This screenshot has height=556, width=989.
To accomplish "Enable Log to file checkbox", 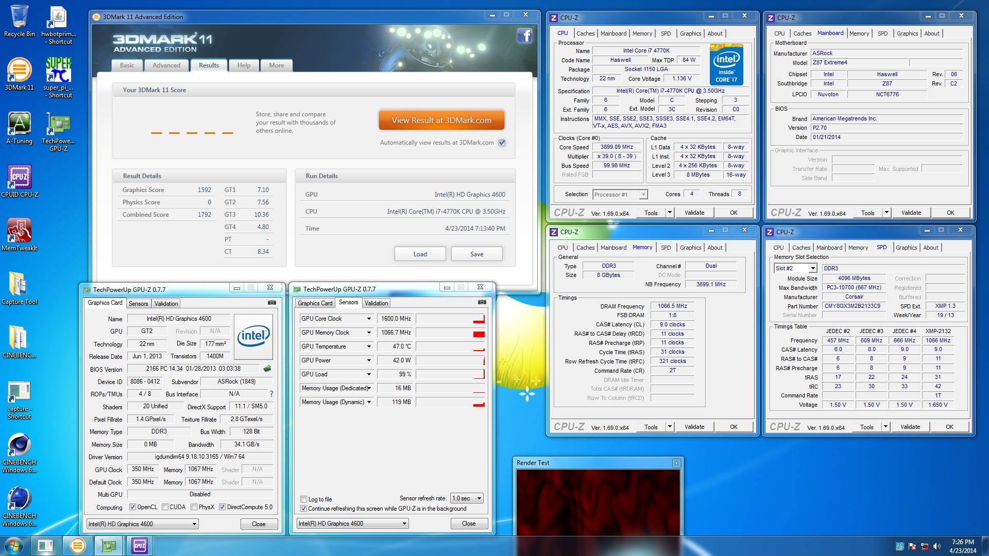I will (x=303, y=499).
